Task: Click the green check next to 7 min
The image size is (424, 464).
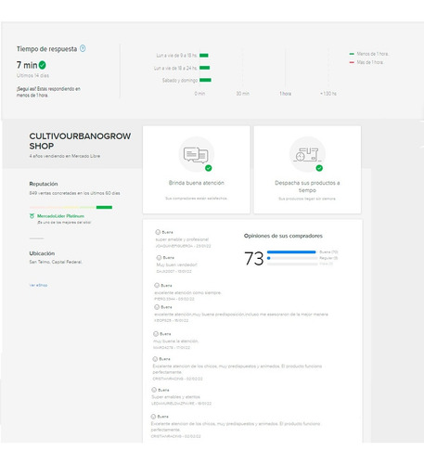Action: click(x=43, y=65)
